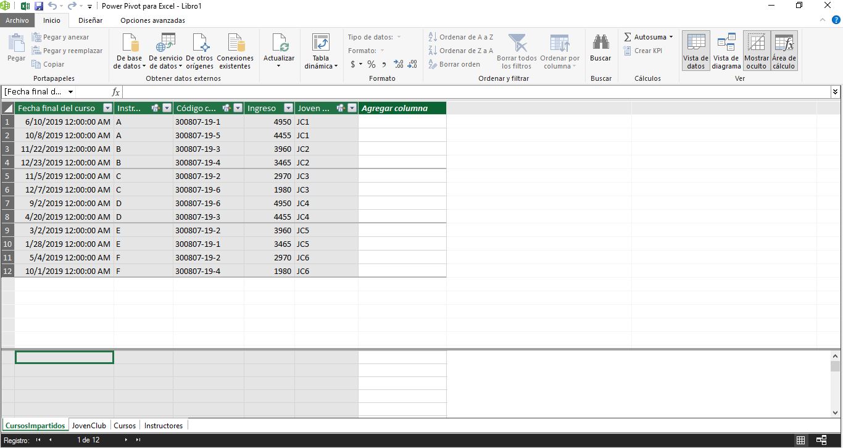Switch to the Instructores sheet tab

[x=163, y=425]
